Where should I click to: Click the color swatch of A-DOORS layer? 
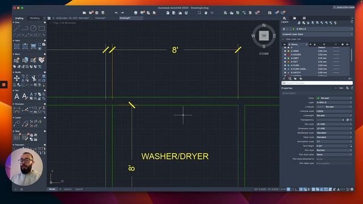point(289,54)
